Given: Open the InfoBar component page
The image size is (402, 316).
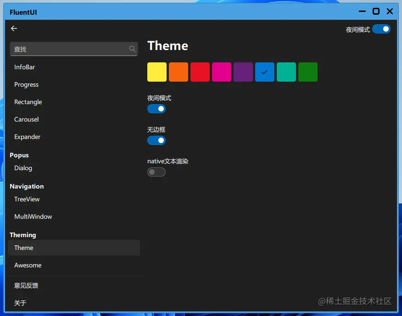Looking at the screenshot, I should click(x=24, y=67).
